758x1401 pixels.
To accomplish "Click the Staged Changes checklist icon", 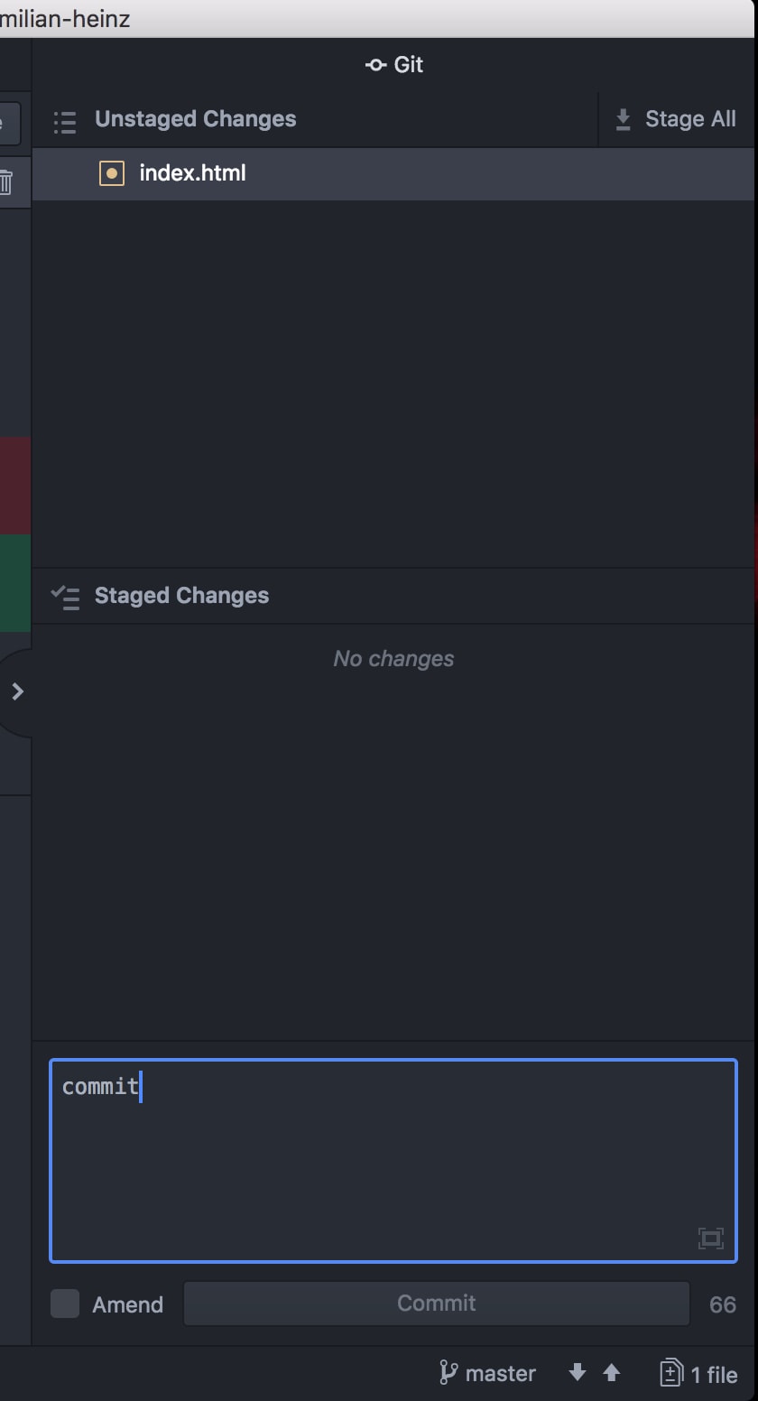I will coord(65,597).
